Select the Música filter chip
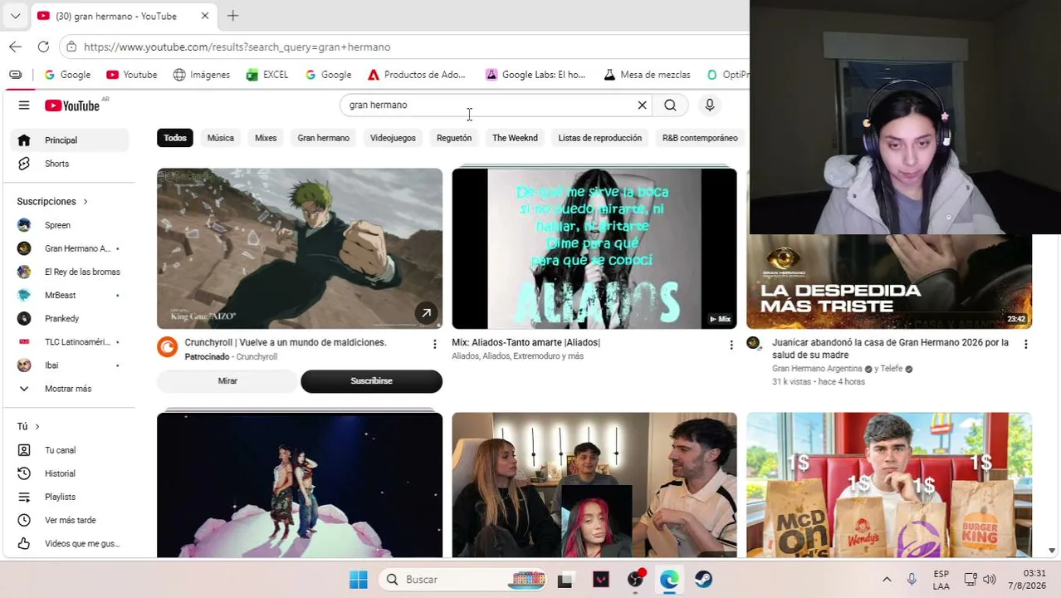Image resolution: width=1061 pixels, height=598 pixels. pyautogui.click(x=220, y=138)
